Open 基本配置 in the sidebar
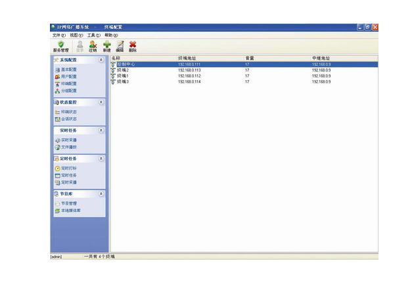This screenshot has width=414, height=288. tap(66, 70)
